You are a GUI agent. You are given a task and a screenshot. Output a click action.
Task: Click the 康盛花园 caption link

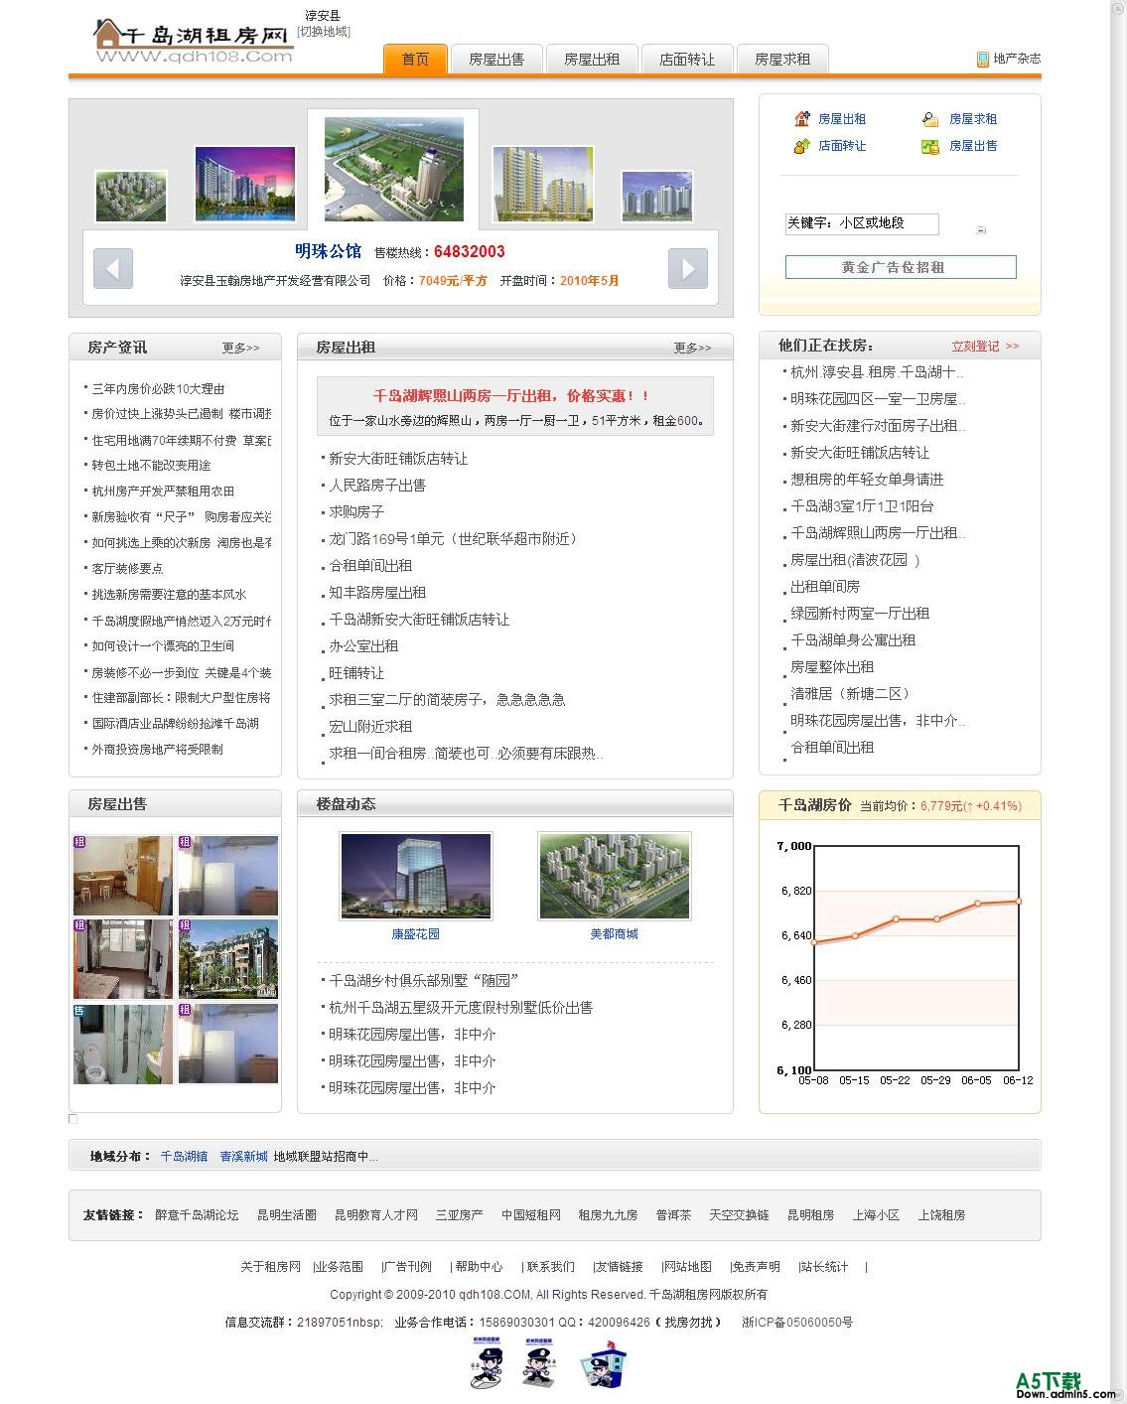(x=415, y=934)
